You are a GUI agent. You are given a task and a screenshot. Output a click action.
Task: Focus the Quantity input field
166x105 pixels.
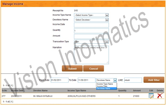coord(91,31)
